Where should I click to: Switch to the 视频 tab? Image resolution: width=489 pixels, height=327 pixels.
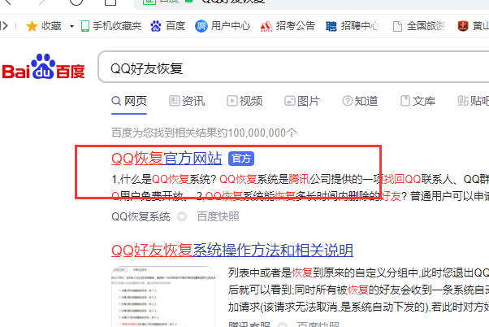244,101
